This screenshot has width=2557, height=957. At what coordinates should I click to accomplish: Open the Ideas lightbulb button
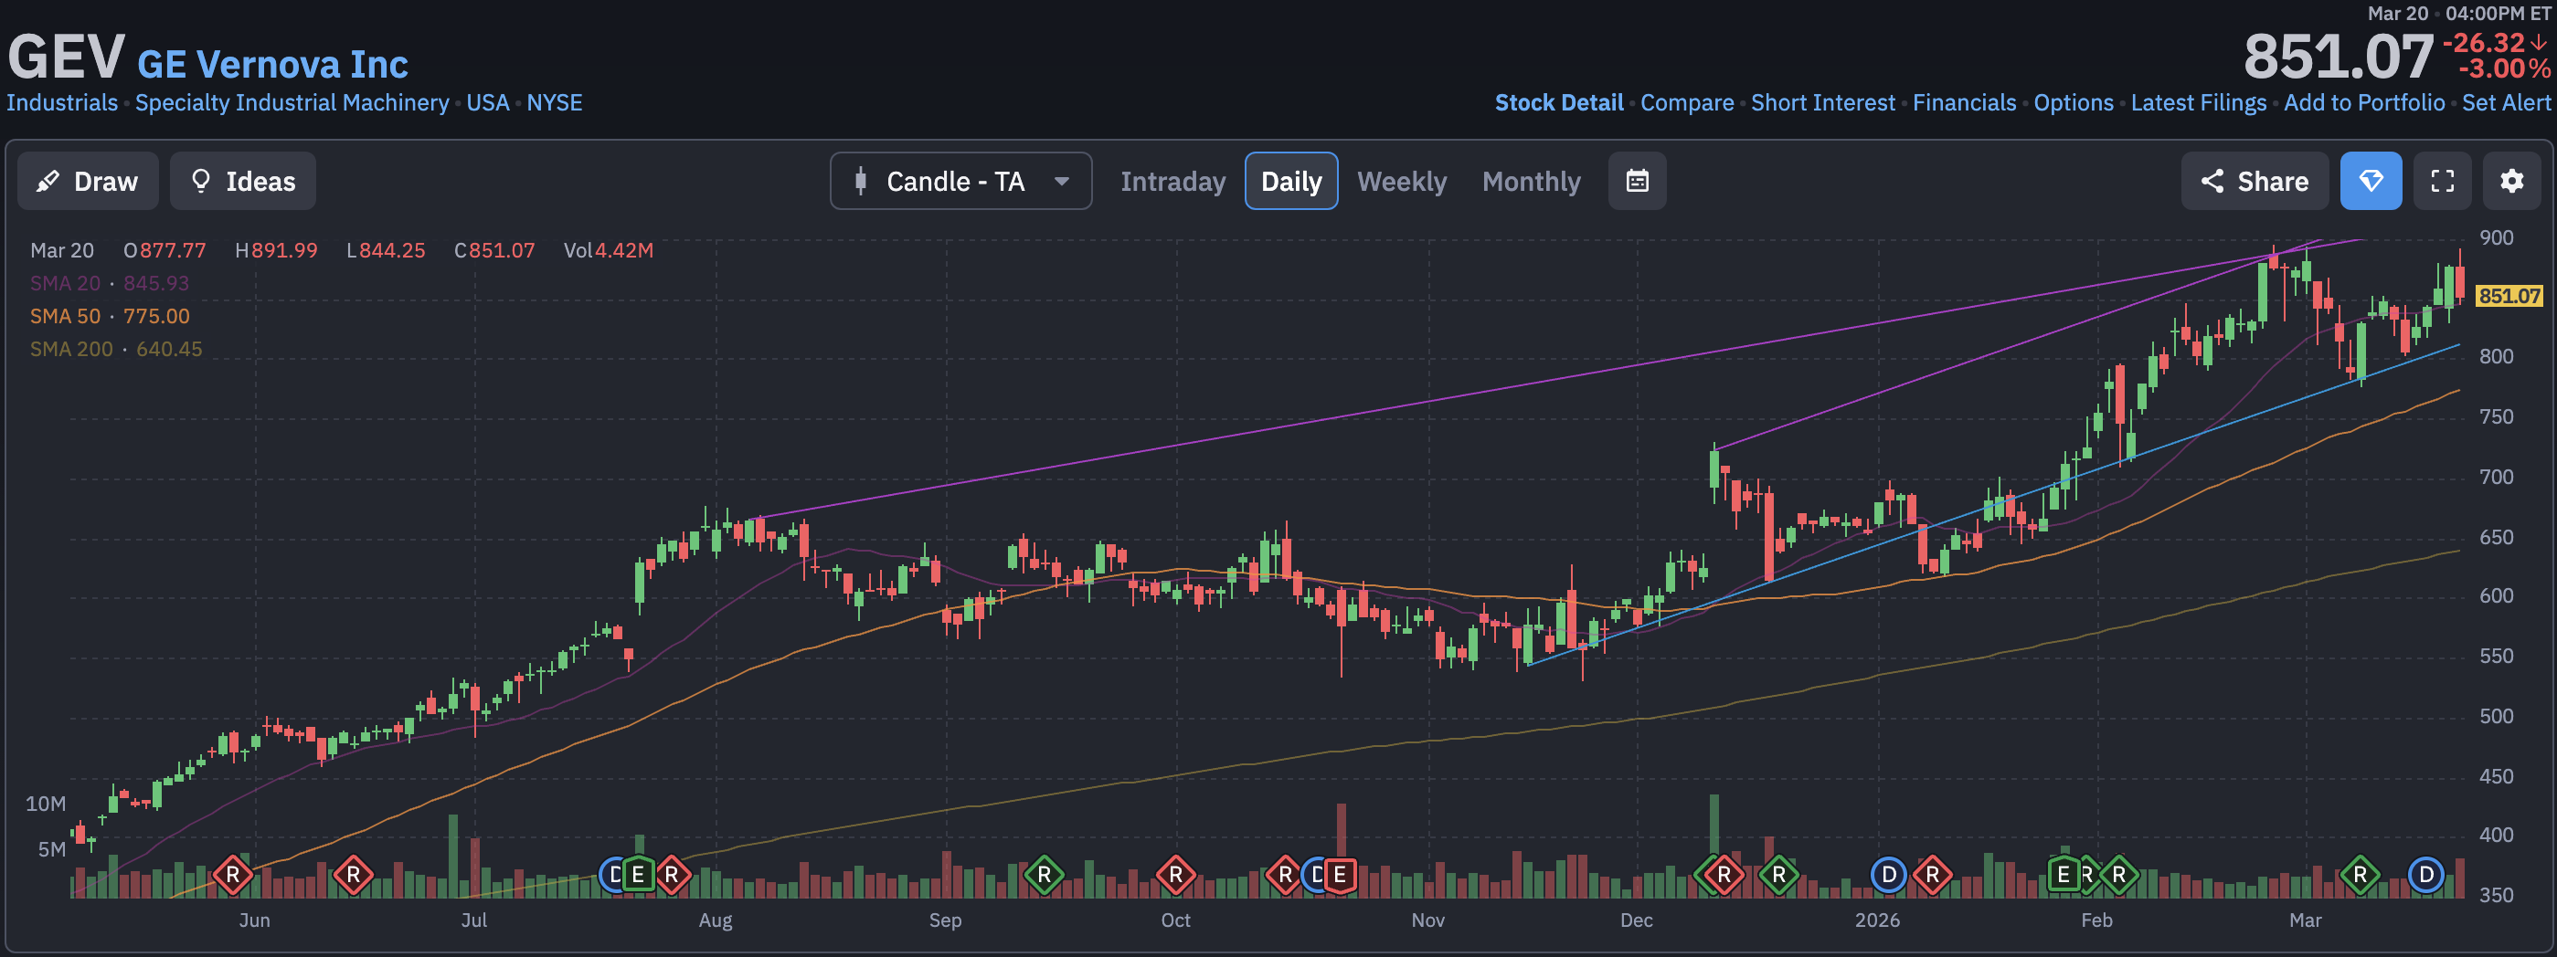coord(242,182)
